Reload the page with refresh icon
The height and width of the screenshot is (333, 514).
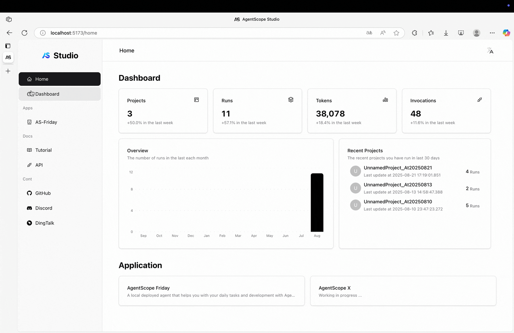pyautogui.click(x=24, y=33)
